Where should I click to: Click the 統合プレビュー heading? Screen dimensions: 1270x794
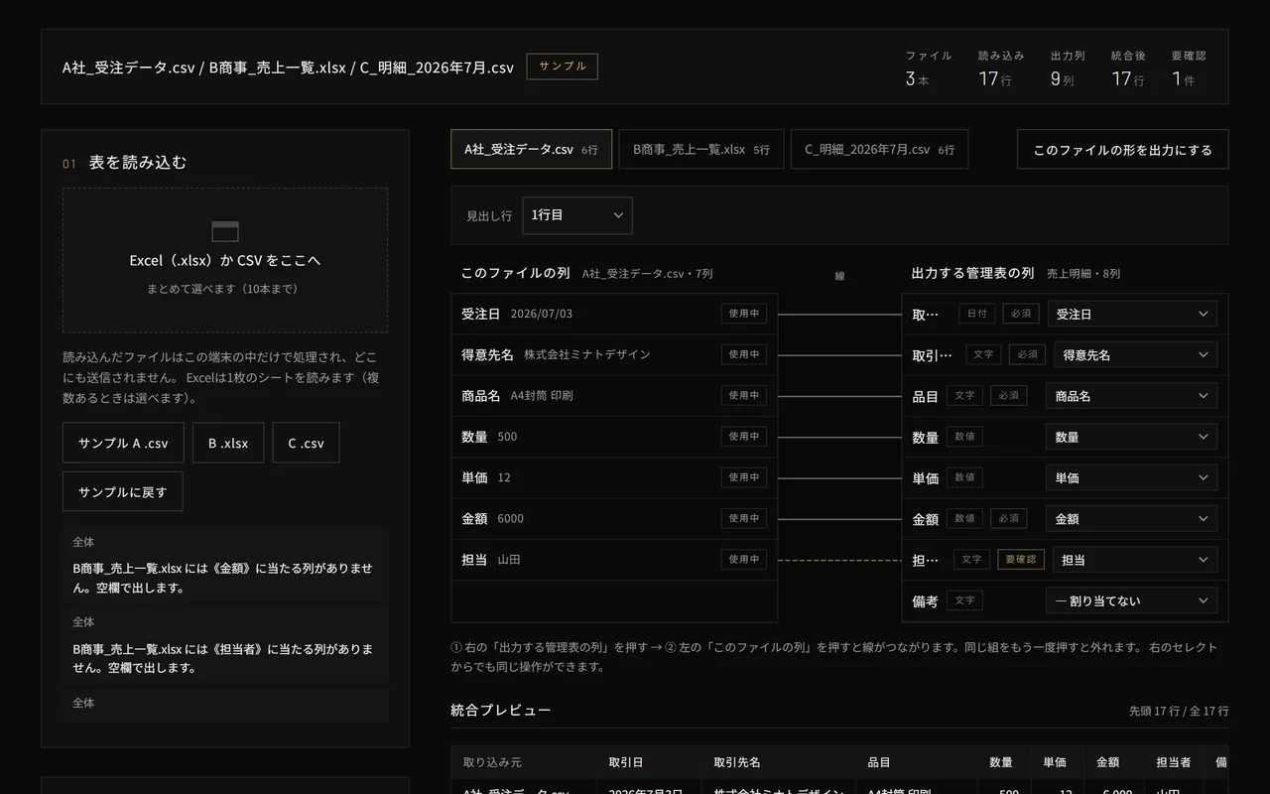point(500,710)
